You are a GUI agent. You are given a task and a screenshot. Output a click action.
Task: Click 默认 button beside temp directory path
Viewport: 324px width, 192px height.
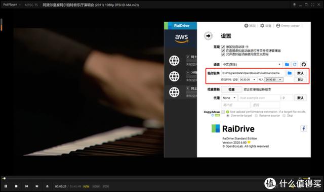[x=300, y=73]
